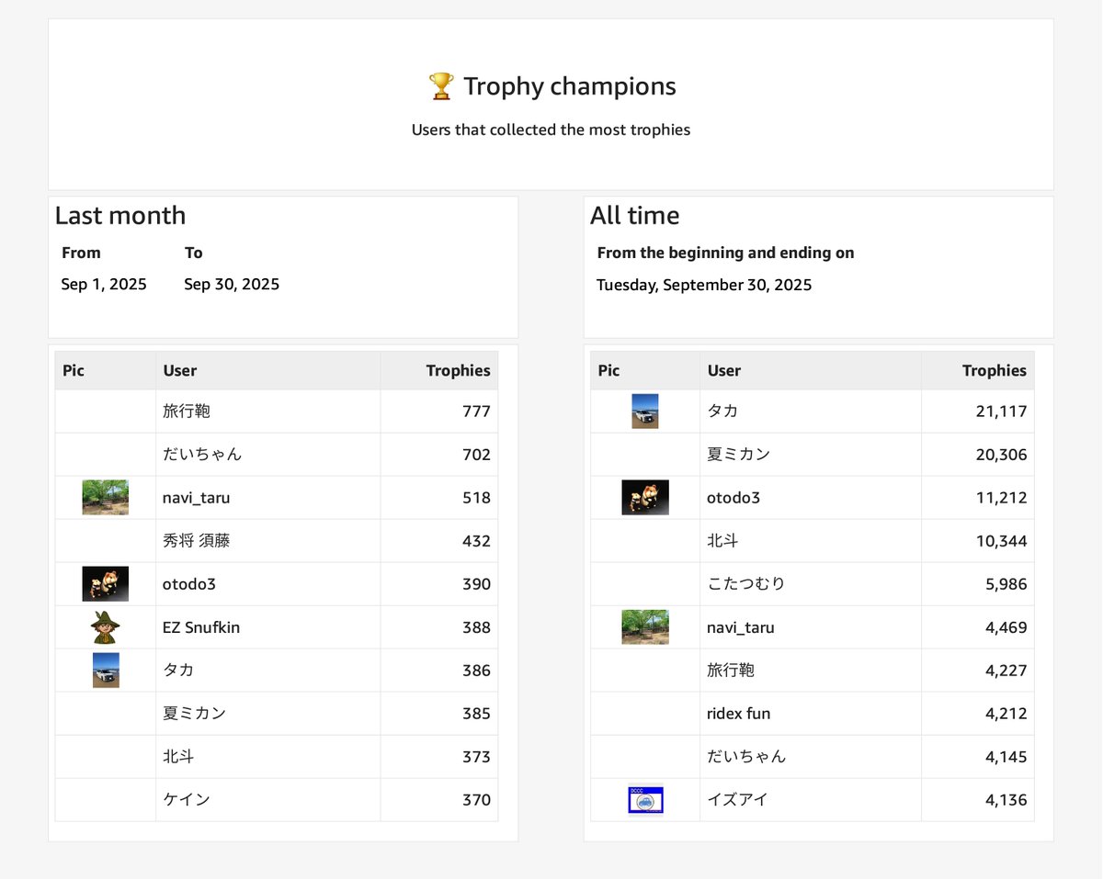The width and height of the screenshot is (1103, 879).
Task: Click Pic column header in Last month table
Action: pos(74,371)
